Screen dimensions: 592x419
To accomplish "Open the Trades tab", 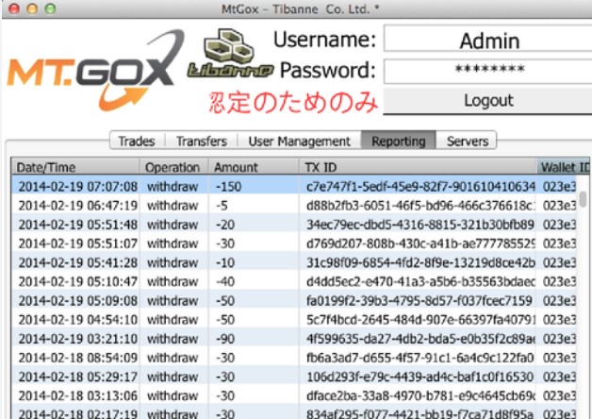I will point(137,141).
